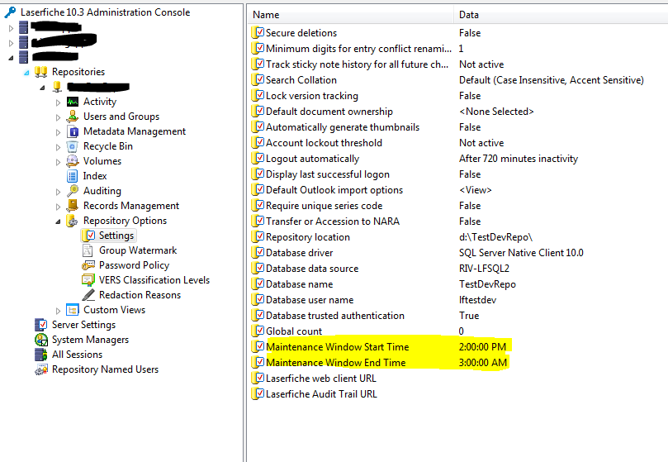Image resolution: width=668 pixels, height=462 pixels.
Task: Click the Records Management icon
Action: pyautogui.click(x=73, y=206)
